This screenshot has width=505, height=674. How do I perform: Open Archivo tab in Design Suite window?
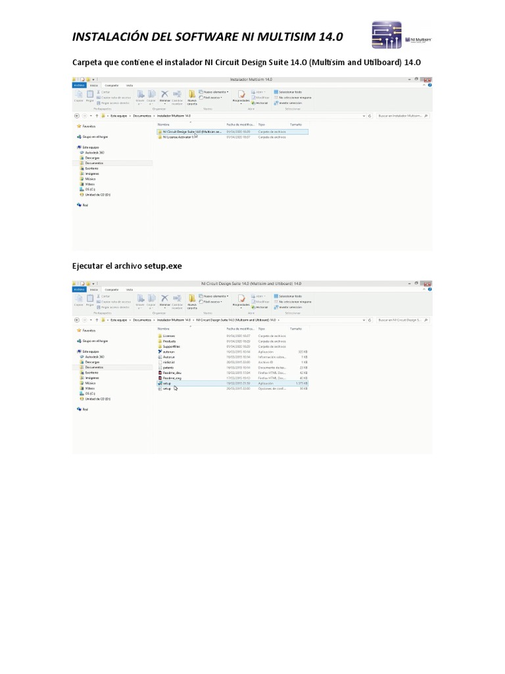coord(79,290)
